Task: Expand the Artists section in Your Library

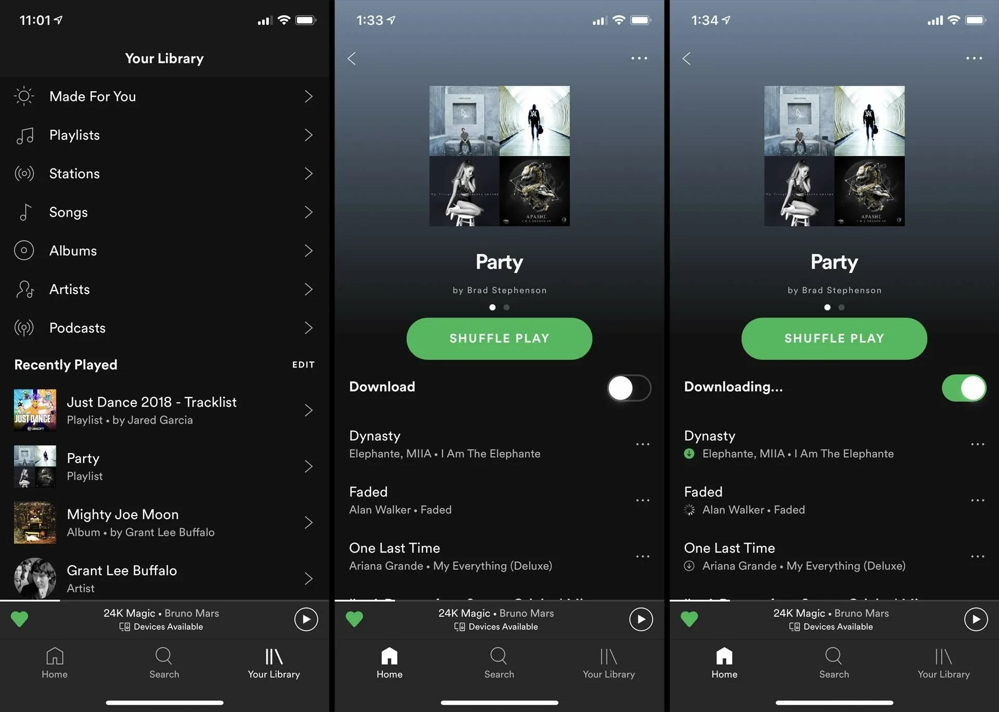Action: point(307,289)
